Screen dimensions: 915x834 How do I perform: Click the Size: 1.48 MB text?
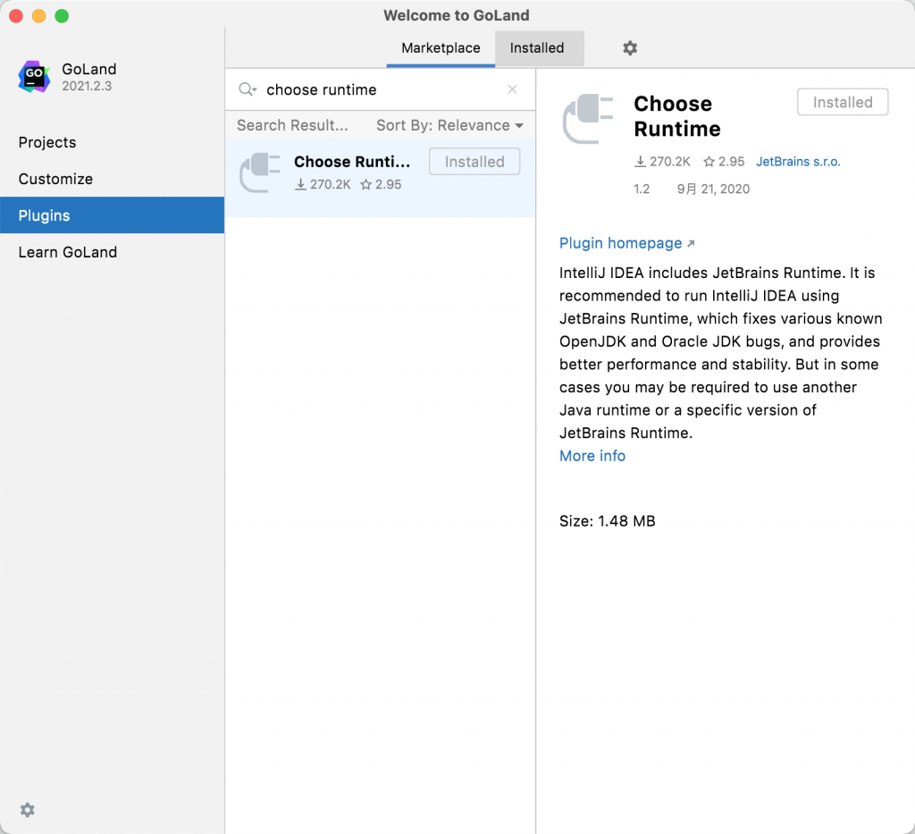607,520
